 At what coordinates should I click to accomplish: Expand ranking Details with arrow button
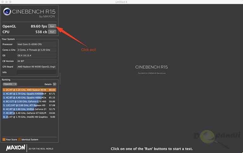click(55, 84)
